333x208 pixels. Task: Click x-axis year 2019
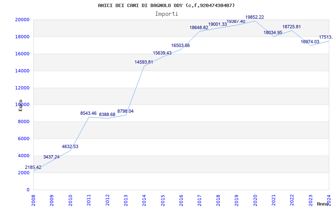pos(236,201)
